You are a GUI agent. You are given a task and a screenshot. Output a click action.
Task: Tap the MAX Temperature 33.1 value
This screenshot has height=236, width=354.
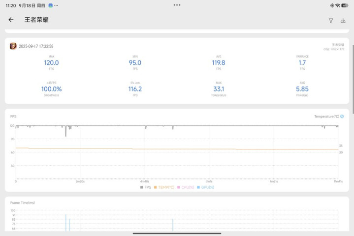pyautogui.click(x=219, y=89)
